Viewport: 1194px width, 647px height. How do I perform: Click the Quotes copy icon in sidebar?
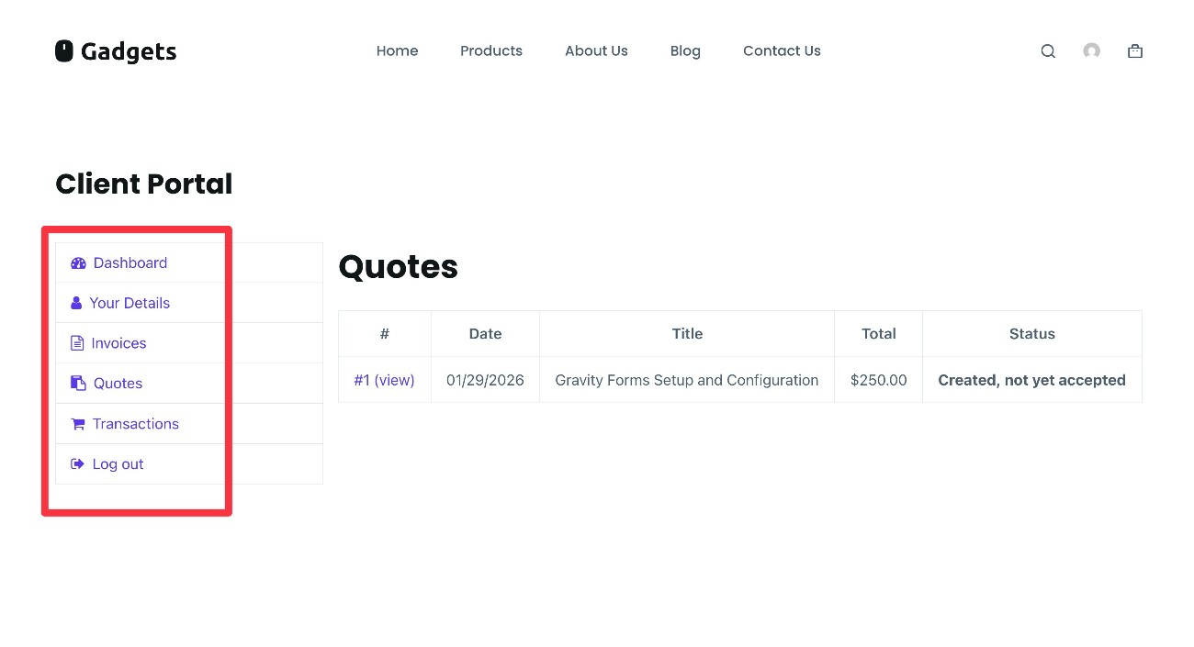(x=76, y=383)
